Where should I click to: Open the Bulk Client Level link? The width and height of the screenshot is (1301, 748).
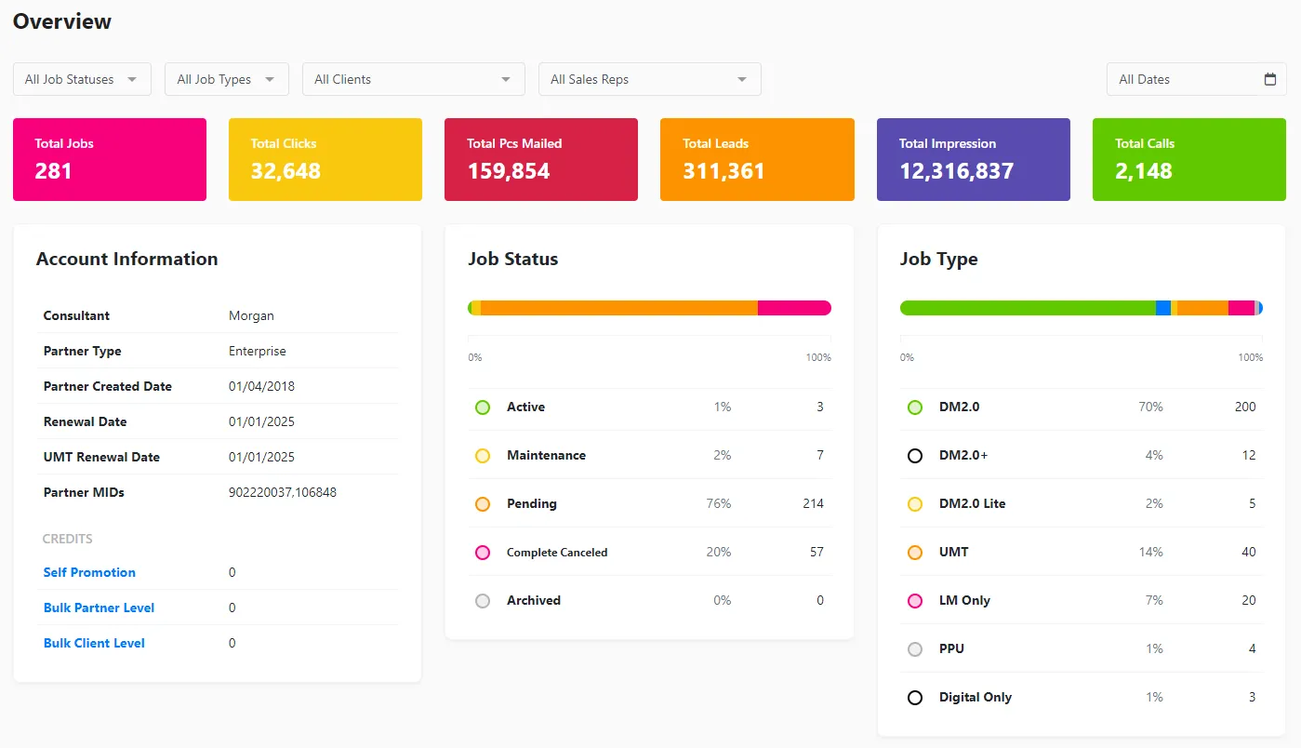tap(94, 643)
